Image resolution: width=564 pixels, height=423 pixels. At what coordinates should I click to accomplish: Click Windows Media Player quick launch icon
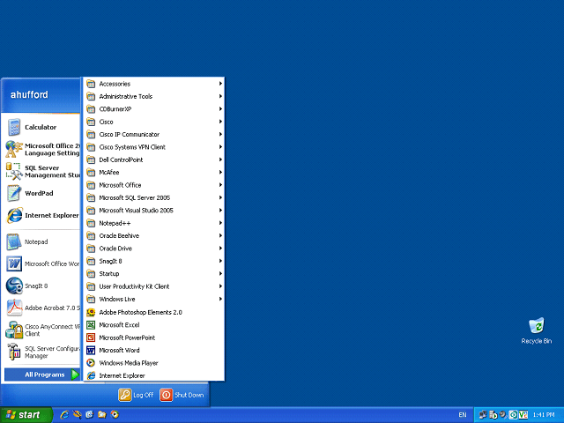pyautogui.click(x=115, y=415)
